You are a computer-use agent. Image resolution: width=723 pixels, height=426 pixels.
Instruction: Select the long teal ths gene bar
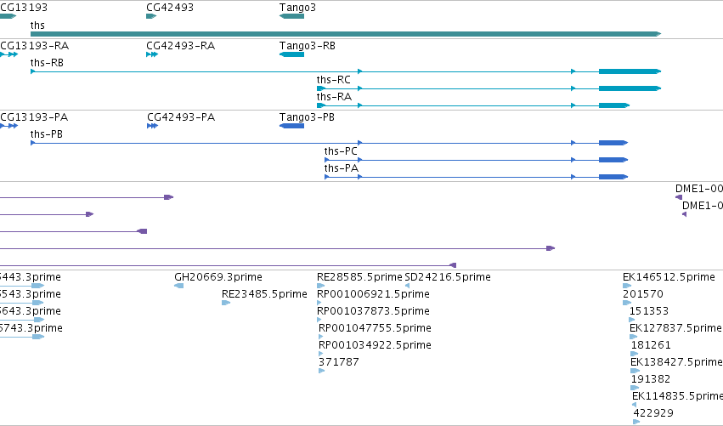pyautogui.click(x=346, y=34)
